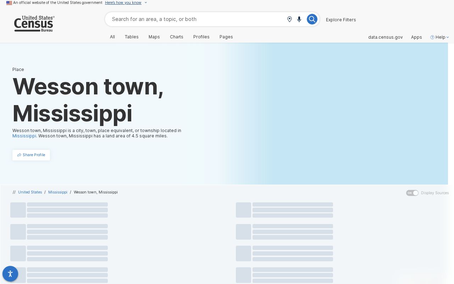Click the 'Here's how you know' link
454x284 pixels.
[x=123, y=3]
